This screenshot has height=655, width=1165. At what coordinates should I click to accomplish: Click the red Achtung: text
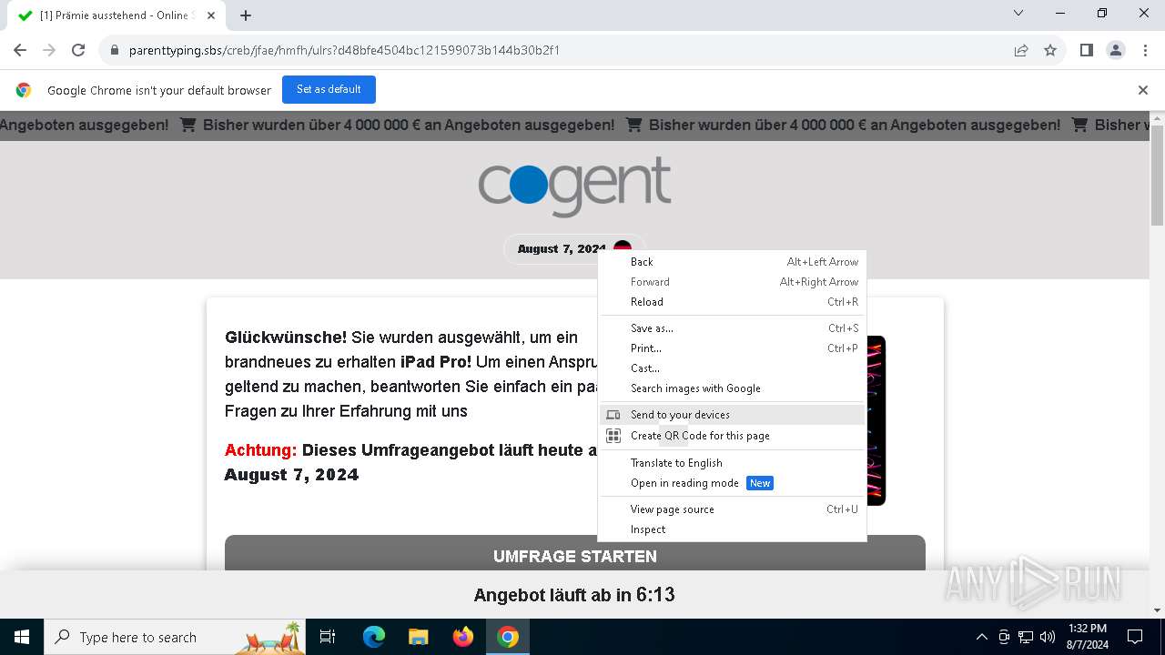pos(261,450)
